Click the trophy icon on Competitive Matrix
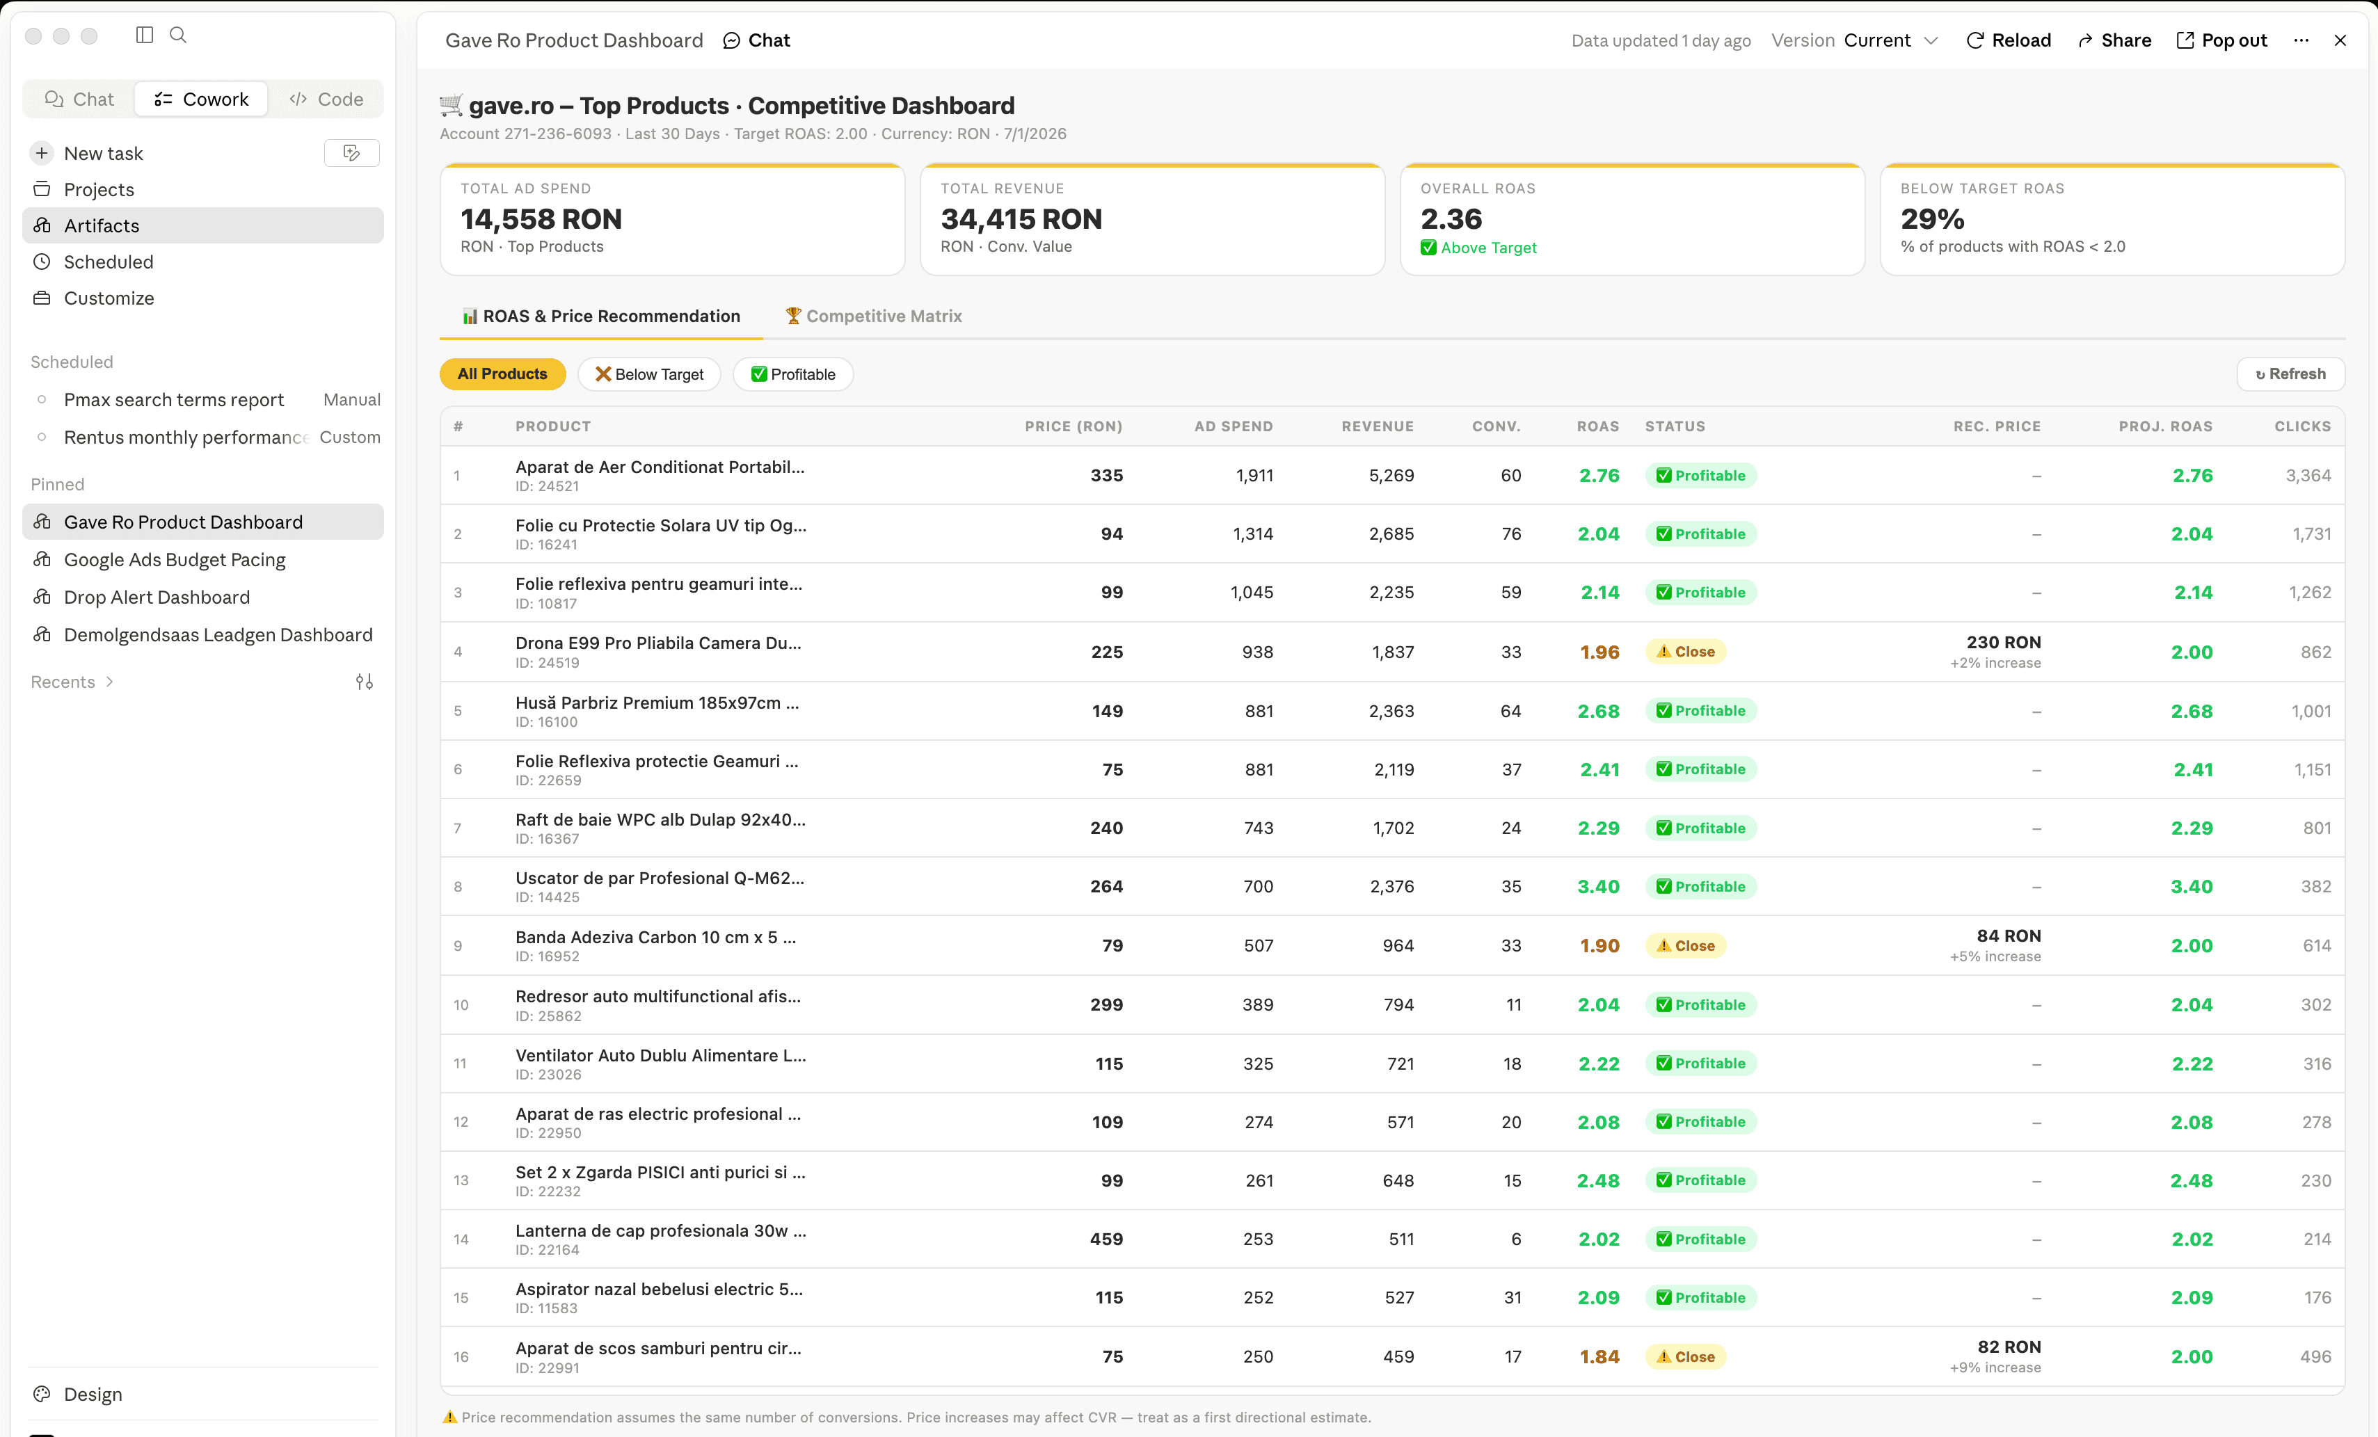The height and width of the screenshot is (1437, 2378). click(x=793, y=316)
